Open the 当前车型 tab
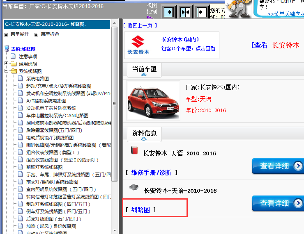 [144, 70]
